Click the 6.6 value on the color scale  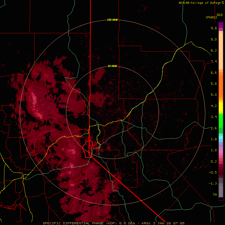click(x=214, y=72)
